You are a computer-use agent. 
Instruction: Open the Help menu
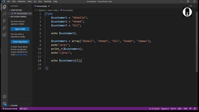coord(55,1)
